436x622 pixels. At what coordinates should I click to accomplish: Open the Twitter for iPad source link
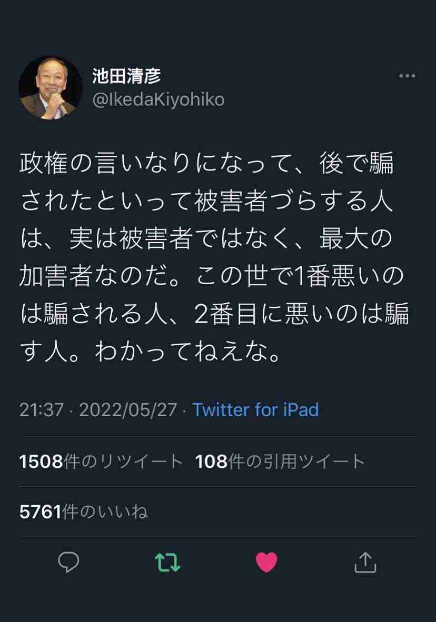click(x=256, y=409)
